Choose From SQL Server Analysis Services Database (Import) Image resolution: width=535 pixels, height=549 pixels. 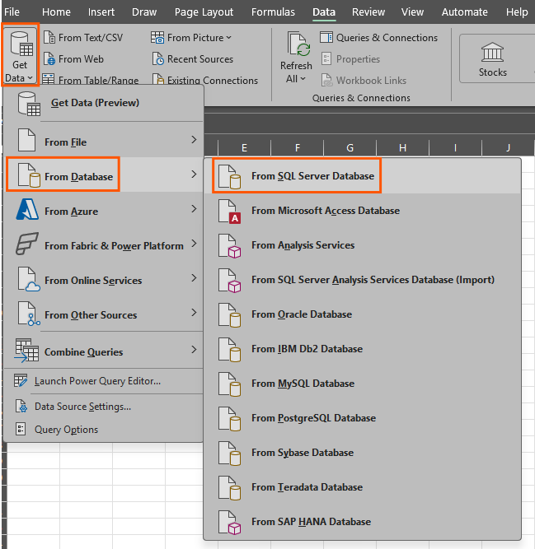coord(362,280)
